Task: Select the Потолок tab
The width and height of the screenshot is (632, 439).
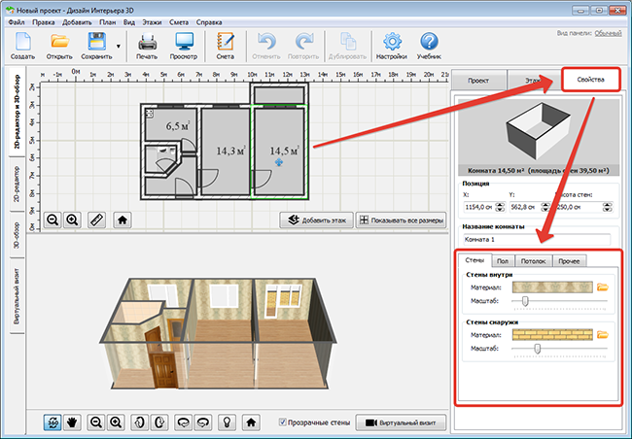Action: pos(533,261)
